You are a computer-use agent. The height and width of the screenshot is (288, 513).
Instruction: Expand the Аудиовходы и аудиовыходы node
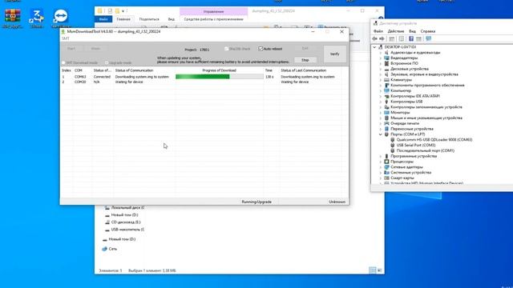tap(381, 53)
